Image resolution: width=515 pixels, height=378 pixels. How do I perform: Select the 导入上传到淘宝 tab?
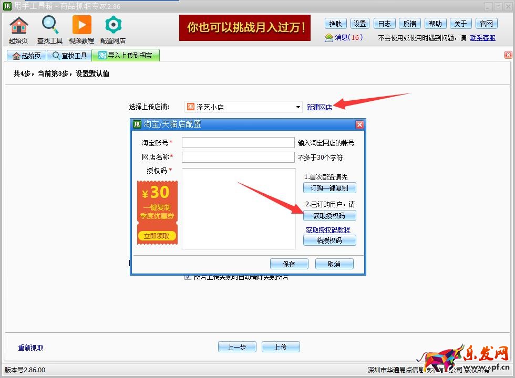(x=126, y=56)
